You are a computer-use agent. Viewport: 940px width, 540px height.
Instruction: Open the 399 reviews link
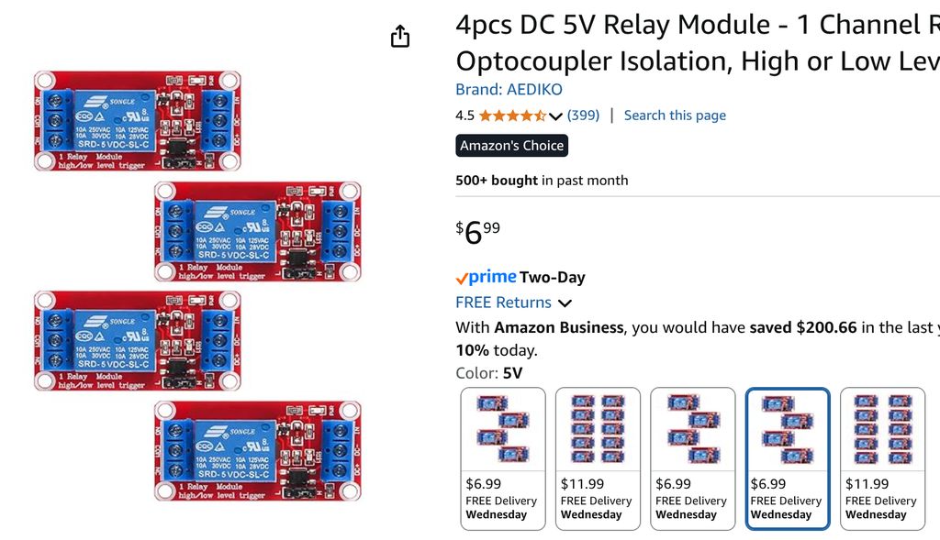coord(583,115)
